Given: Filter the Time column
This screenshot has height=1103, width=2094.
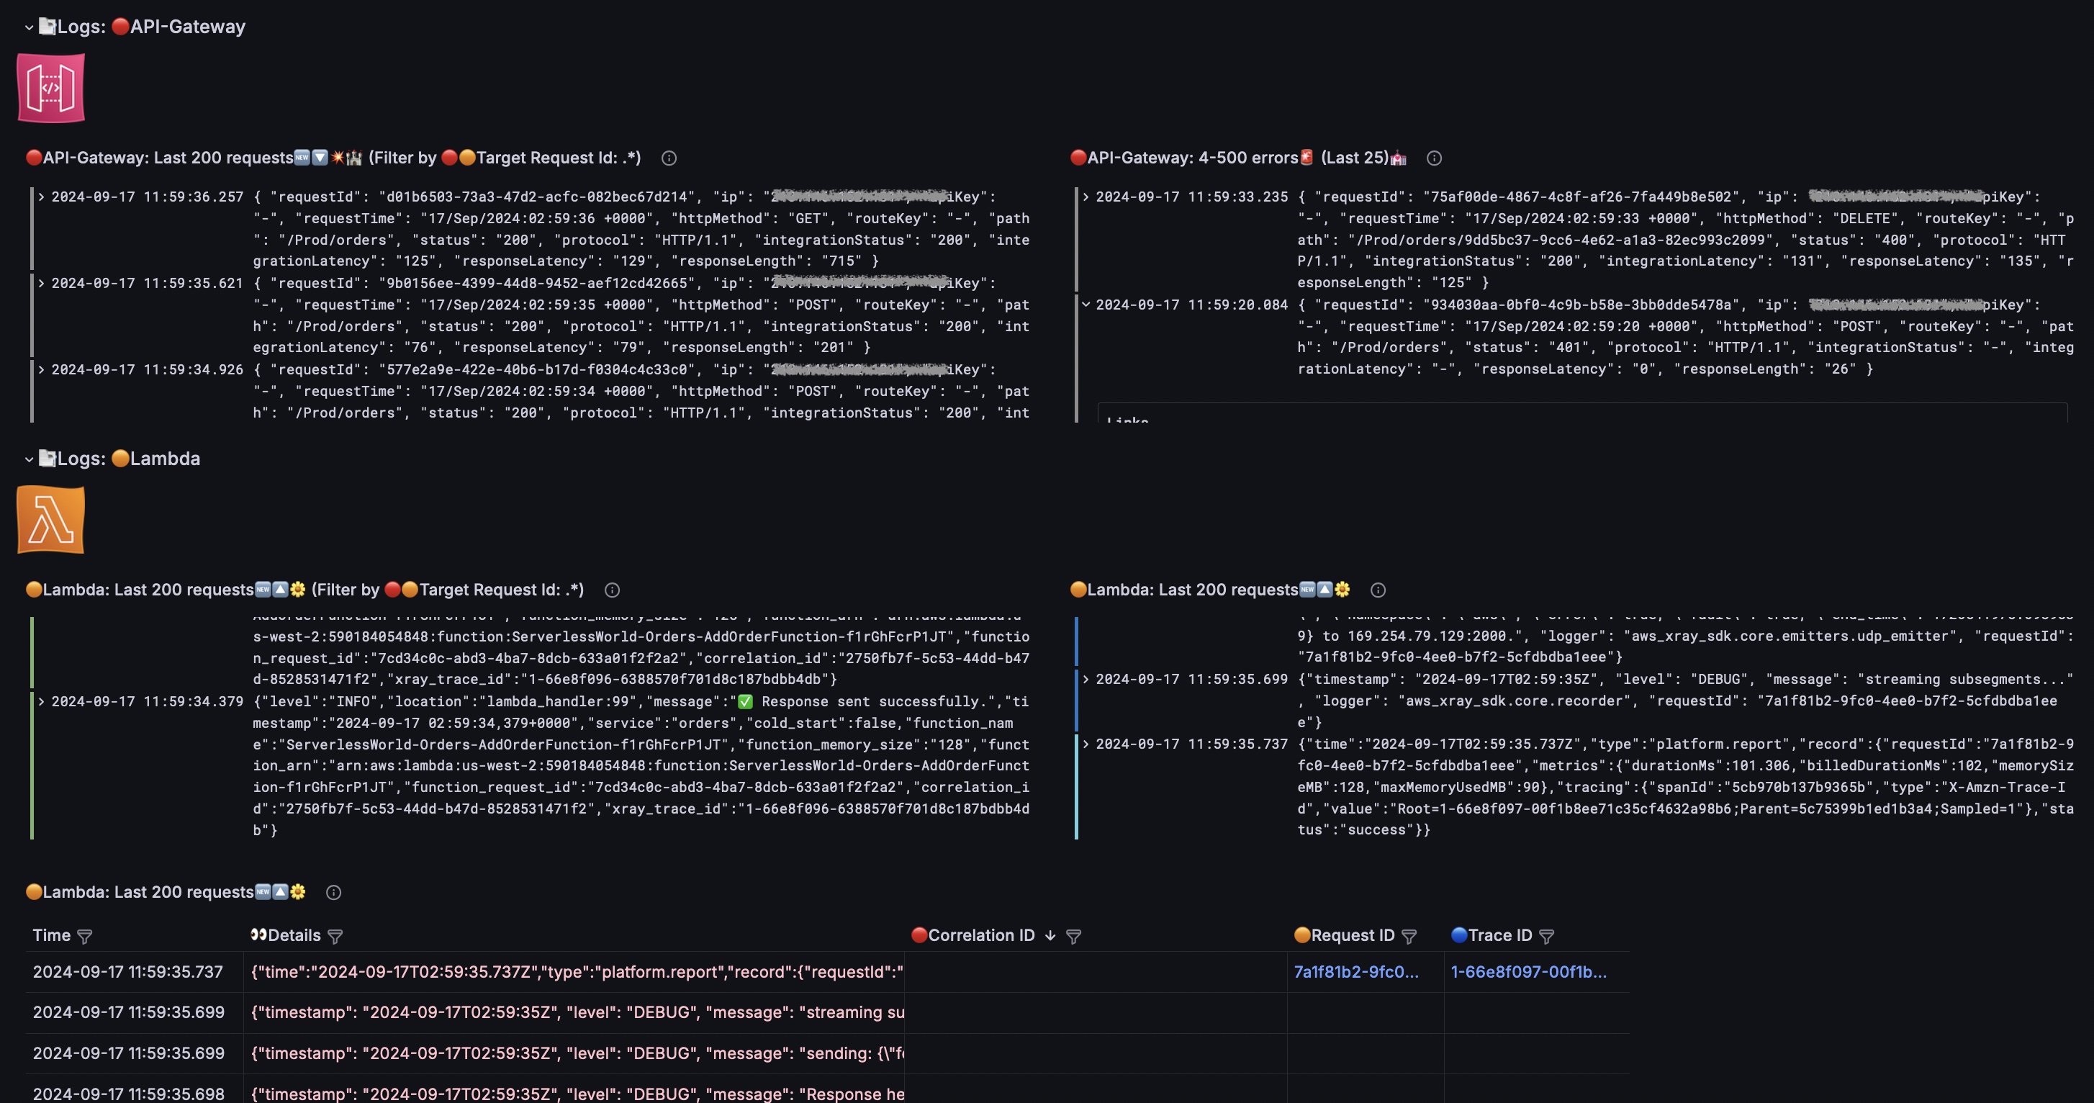Looking at the screenshot, I should [84, 937].
